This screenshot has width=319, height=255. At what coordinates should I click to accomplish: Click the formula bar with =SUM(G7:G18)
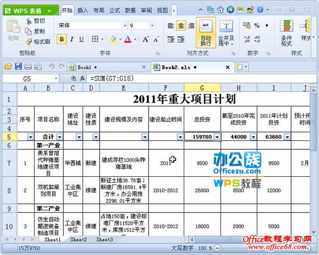(201, 78)
